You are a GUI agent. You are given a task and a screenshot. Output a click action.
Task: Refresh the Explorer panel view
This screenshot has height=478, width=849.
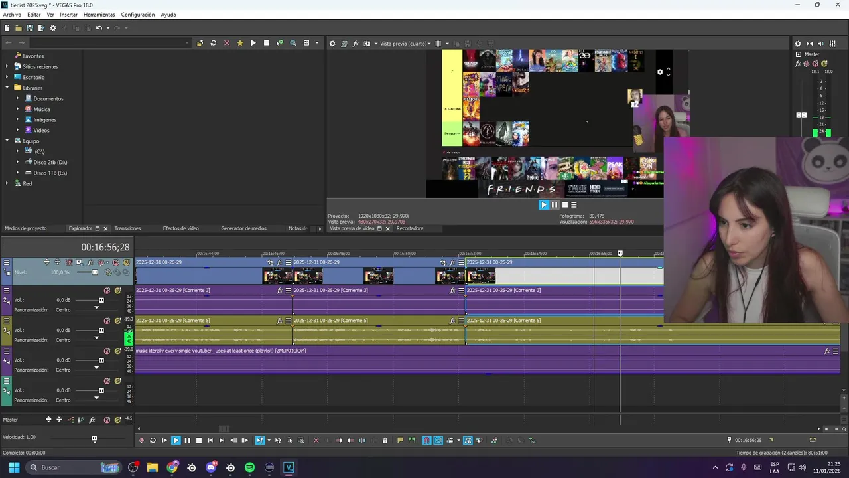(x=213, y=43)
